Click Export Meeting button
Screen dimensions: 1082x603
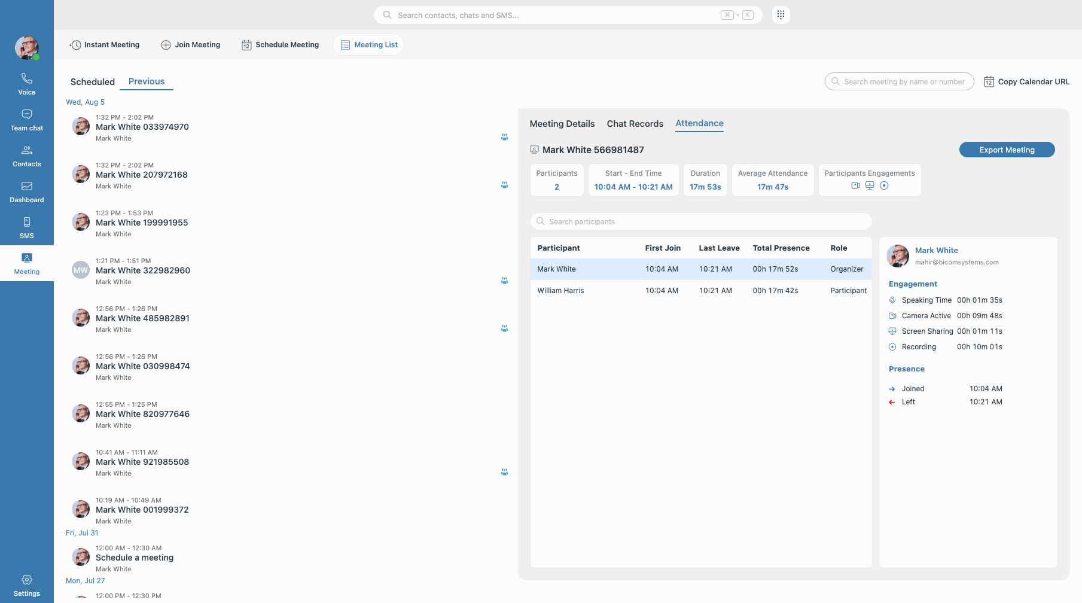(x=1007, y=150)
